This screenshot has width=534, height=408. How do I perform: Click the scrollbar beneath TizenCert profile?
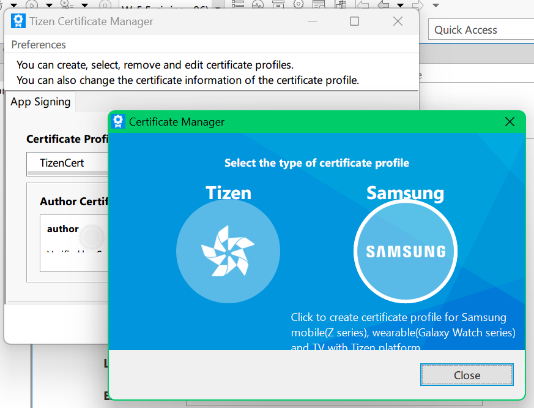click(x=67, y=174)
